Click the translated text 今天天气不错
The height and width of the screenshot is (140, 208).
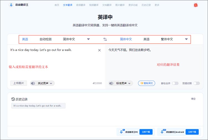pyautogui.click(x=130, y=50)
